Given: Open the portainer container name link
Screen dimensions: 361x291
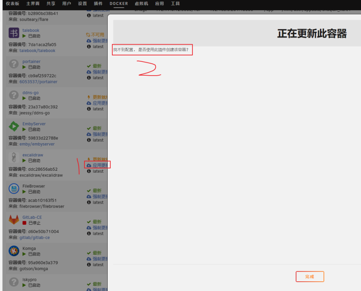Looking at the screenshot, I should [x=31, y=62].
